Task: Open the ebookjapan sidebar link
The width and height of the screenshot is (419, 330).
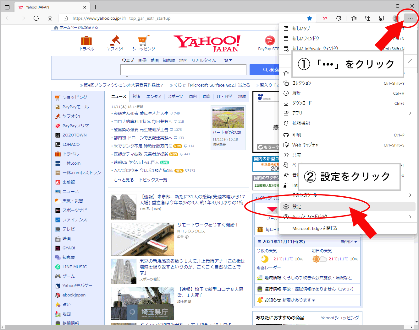Action: click(74, 295)
